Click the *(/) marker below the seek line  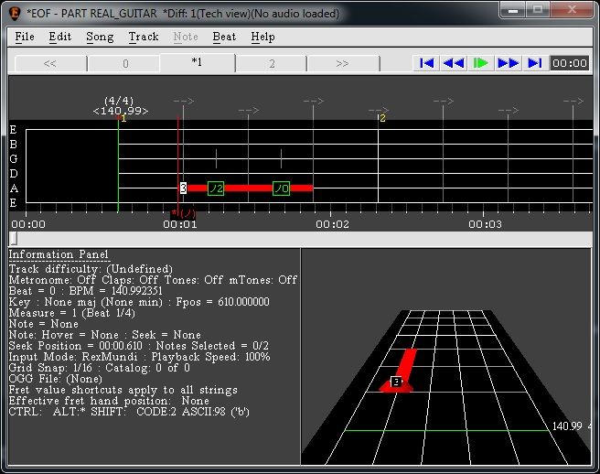point(183,213)
